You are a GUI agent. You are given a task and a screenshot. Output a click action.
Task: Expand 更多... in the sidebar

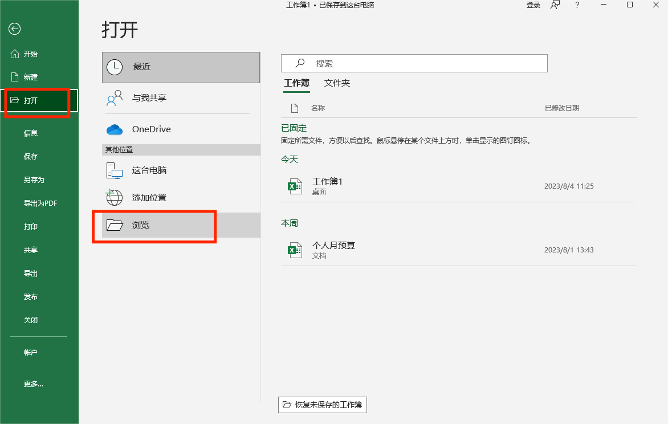(33, 384)
